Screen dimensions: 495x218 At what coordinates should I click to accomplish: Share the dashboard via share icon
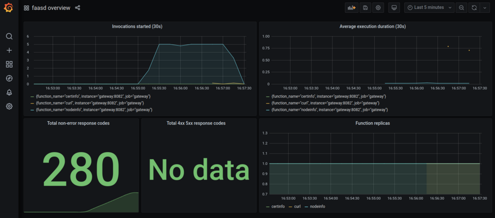point(77,8)
